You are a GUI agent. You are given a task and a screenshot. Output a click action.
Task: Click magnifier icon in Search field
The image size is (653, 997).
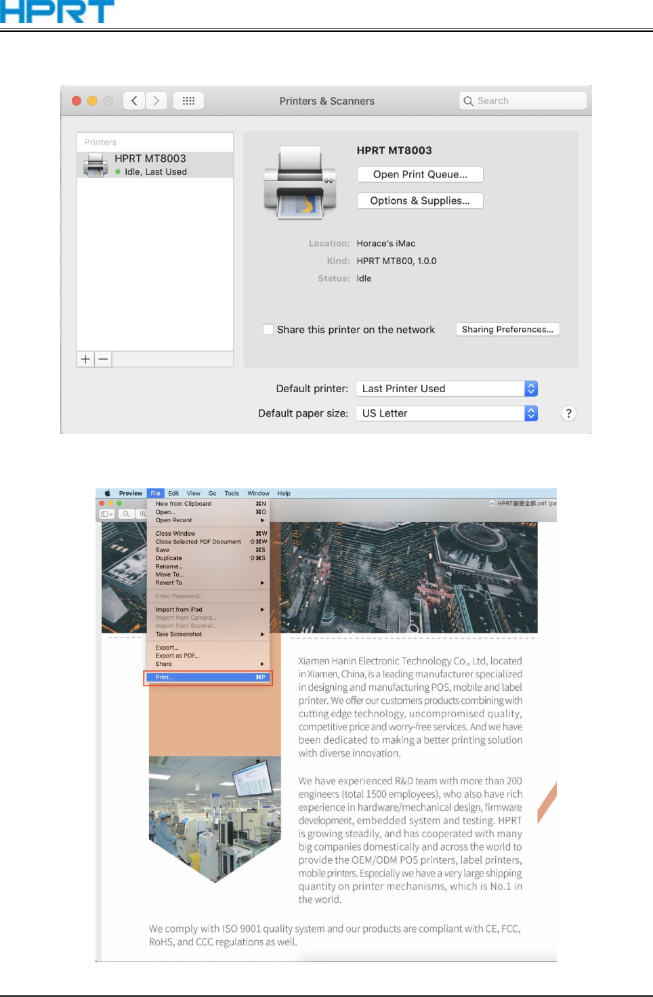(x=468, y=101)
